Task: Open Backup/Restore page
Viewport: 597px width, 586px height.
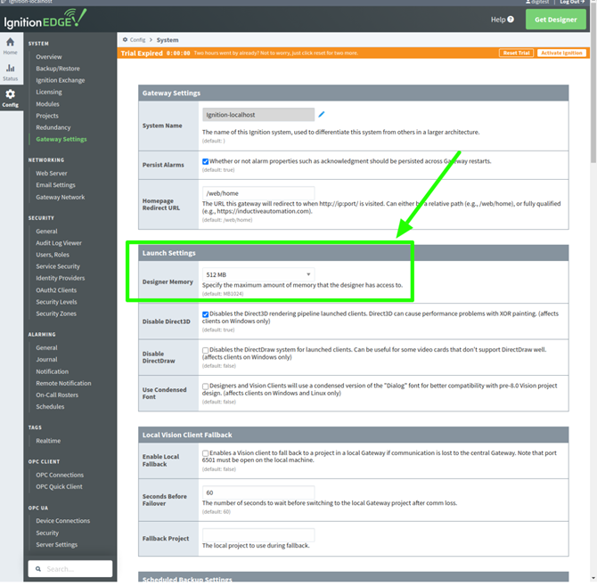Action: click(x=58, y=69)
